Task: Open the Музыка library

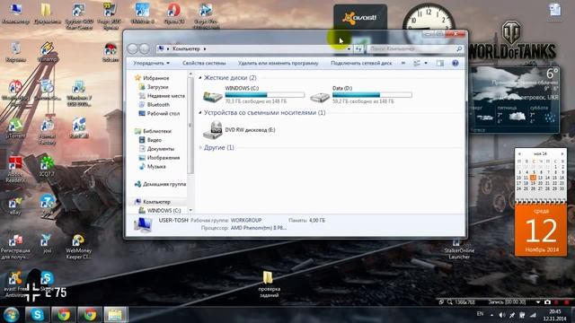Action: [x=155, y=166]
